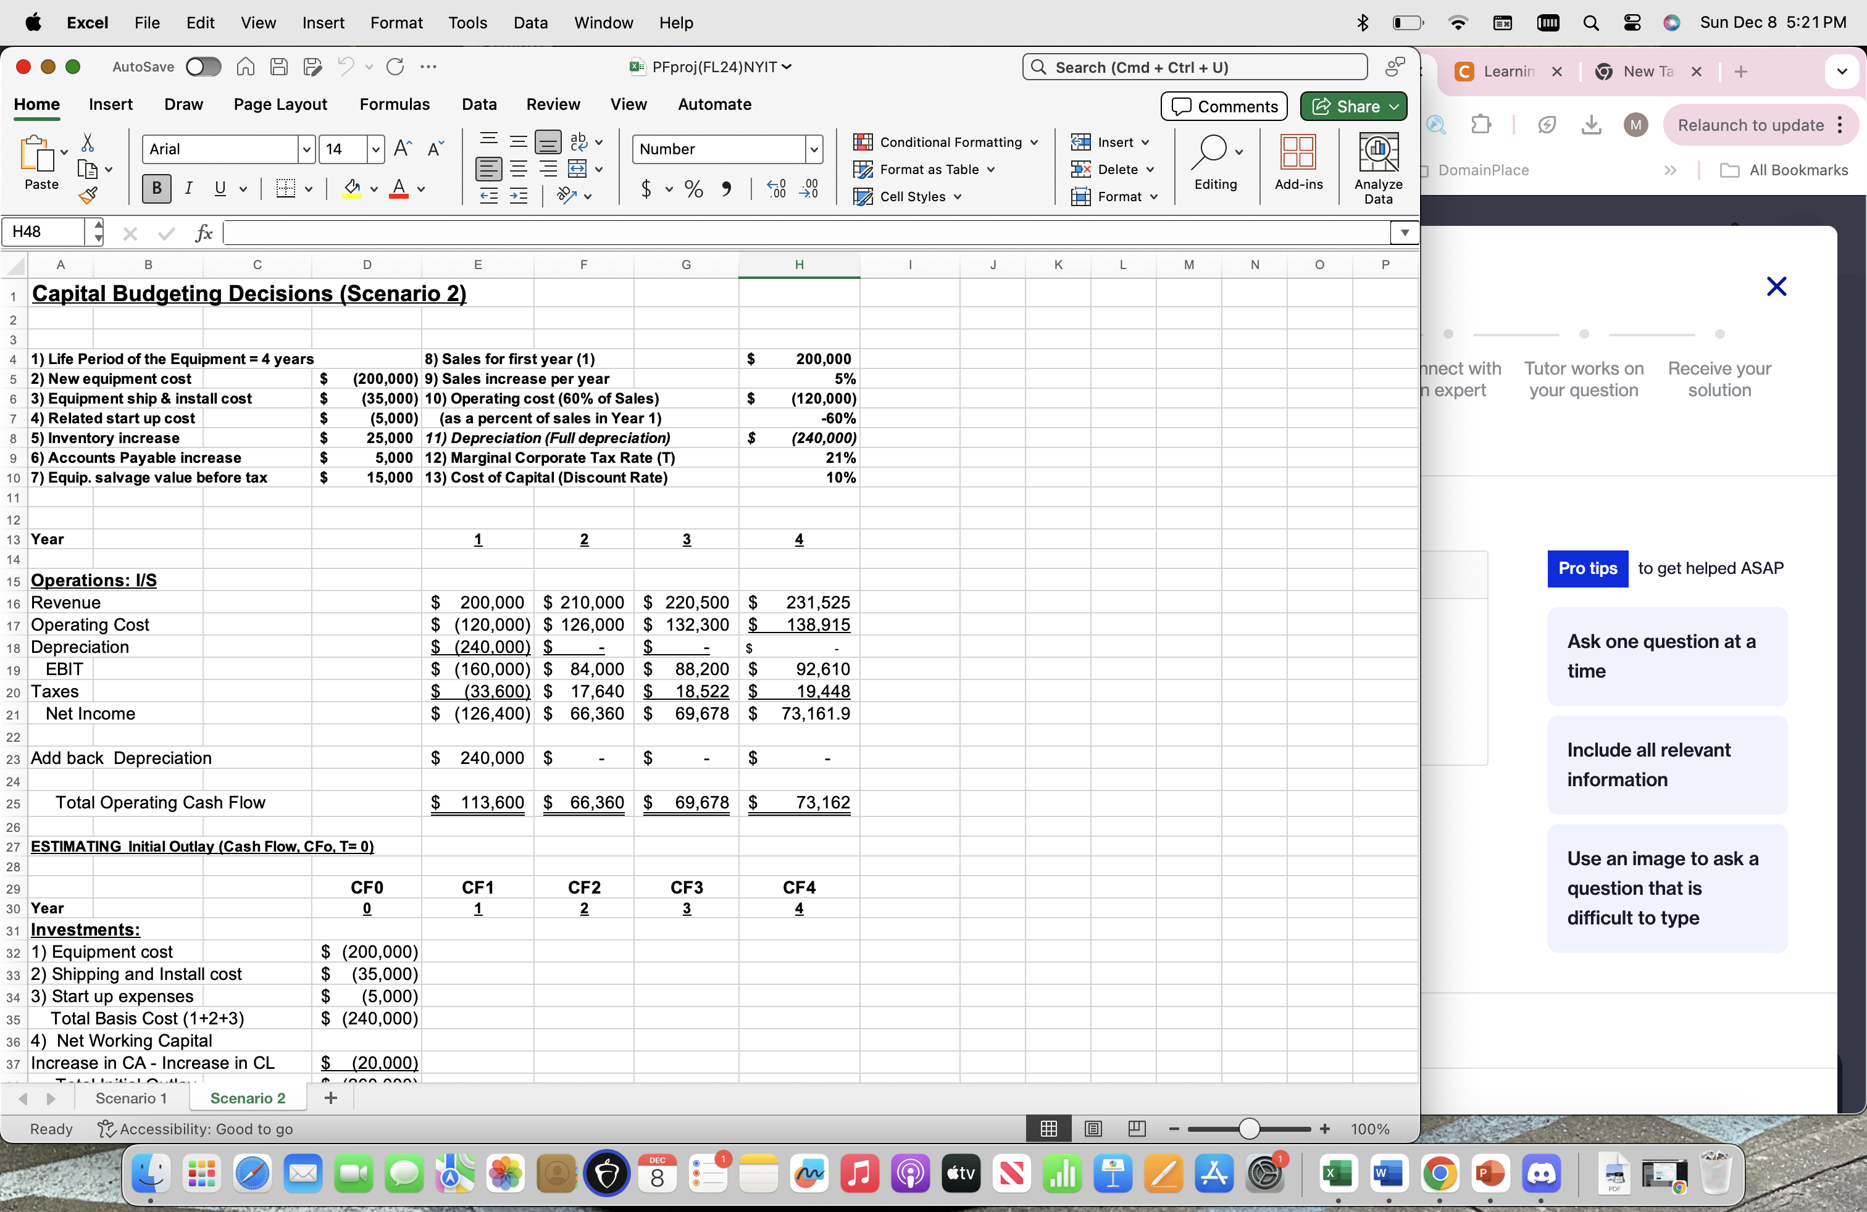
Task: Open Cell Styles gallery
Action: [909, 197]
